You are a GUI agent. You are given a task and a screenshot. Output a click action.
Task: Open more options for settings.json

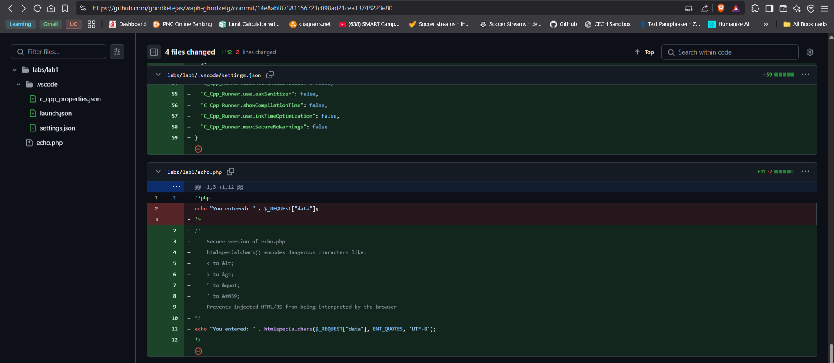[805, 75]
